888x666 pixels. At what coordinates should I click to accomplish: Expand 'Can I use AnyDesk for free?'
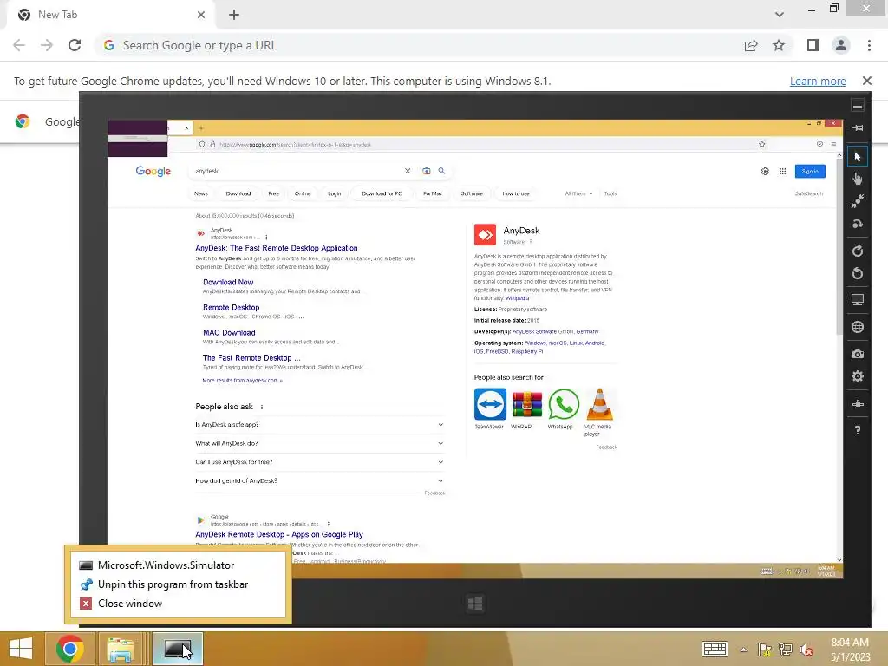coord(319,462)
